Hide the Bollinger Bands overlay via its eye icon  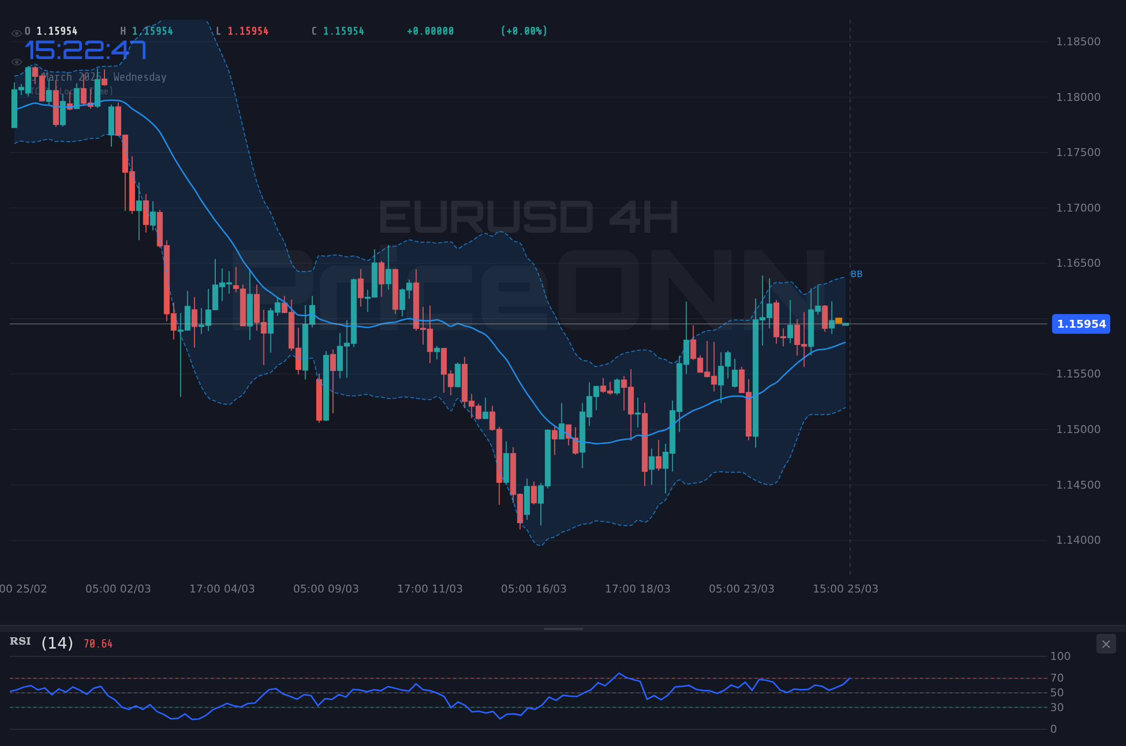click(x=16, y=62)
